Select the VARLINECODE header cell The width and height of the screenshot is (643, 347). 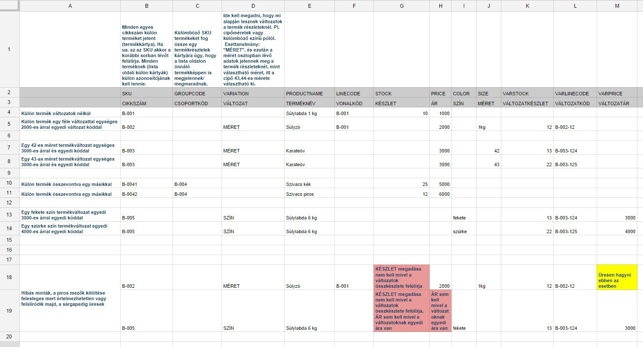tap(575, 94)
